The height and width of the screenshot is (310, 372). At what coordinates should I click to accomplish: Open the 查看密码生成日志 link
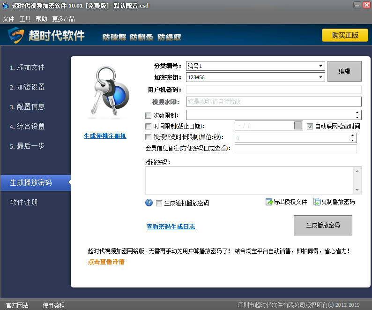pyautogui.click(x=171, y=227)
